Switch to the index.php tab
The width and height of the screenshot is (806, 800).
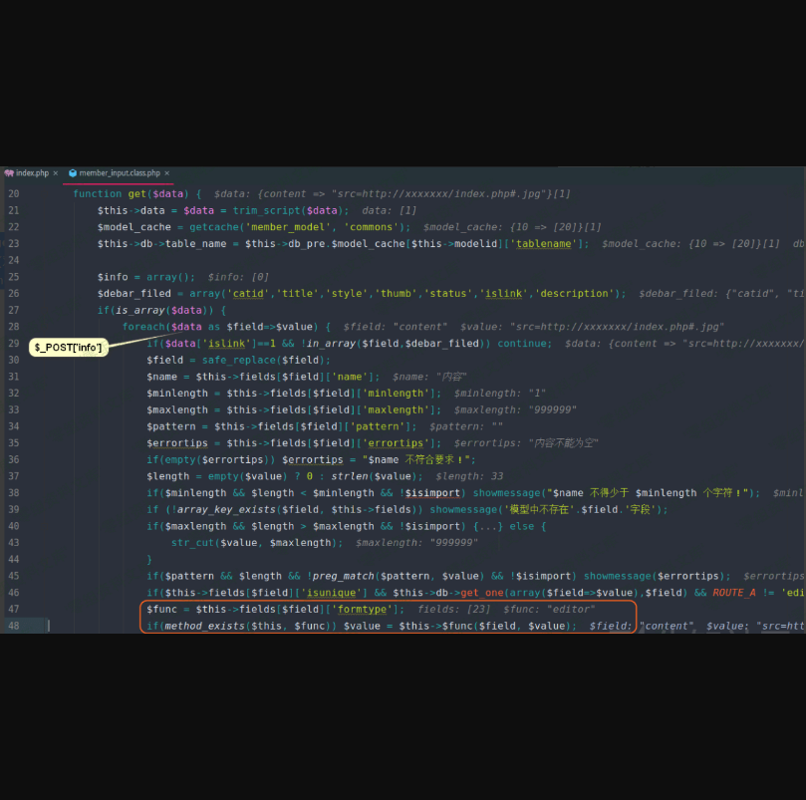coord(32,173)
